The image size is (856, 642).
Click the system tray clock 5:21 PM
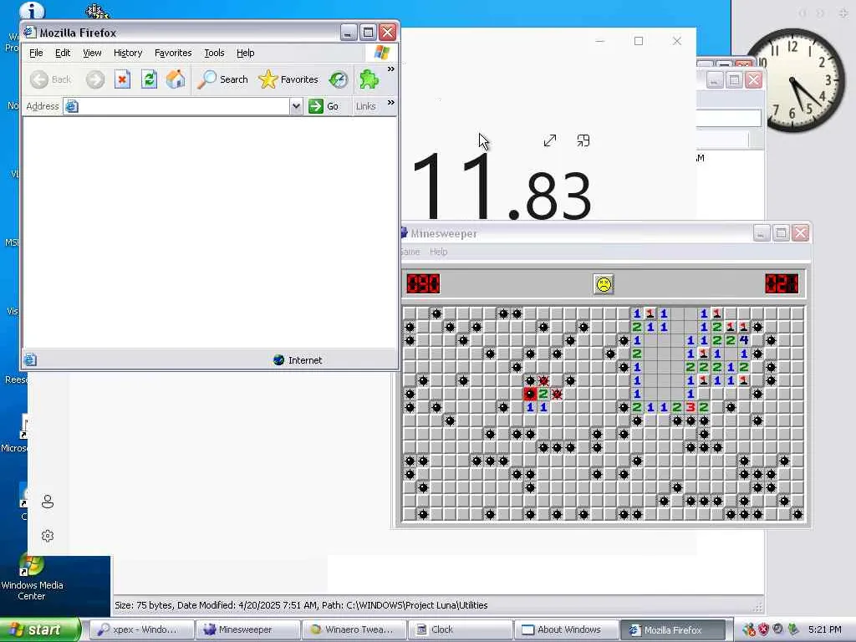click(825, 629)
